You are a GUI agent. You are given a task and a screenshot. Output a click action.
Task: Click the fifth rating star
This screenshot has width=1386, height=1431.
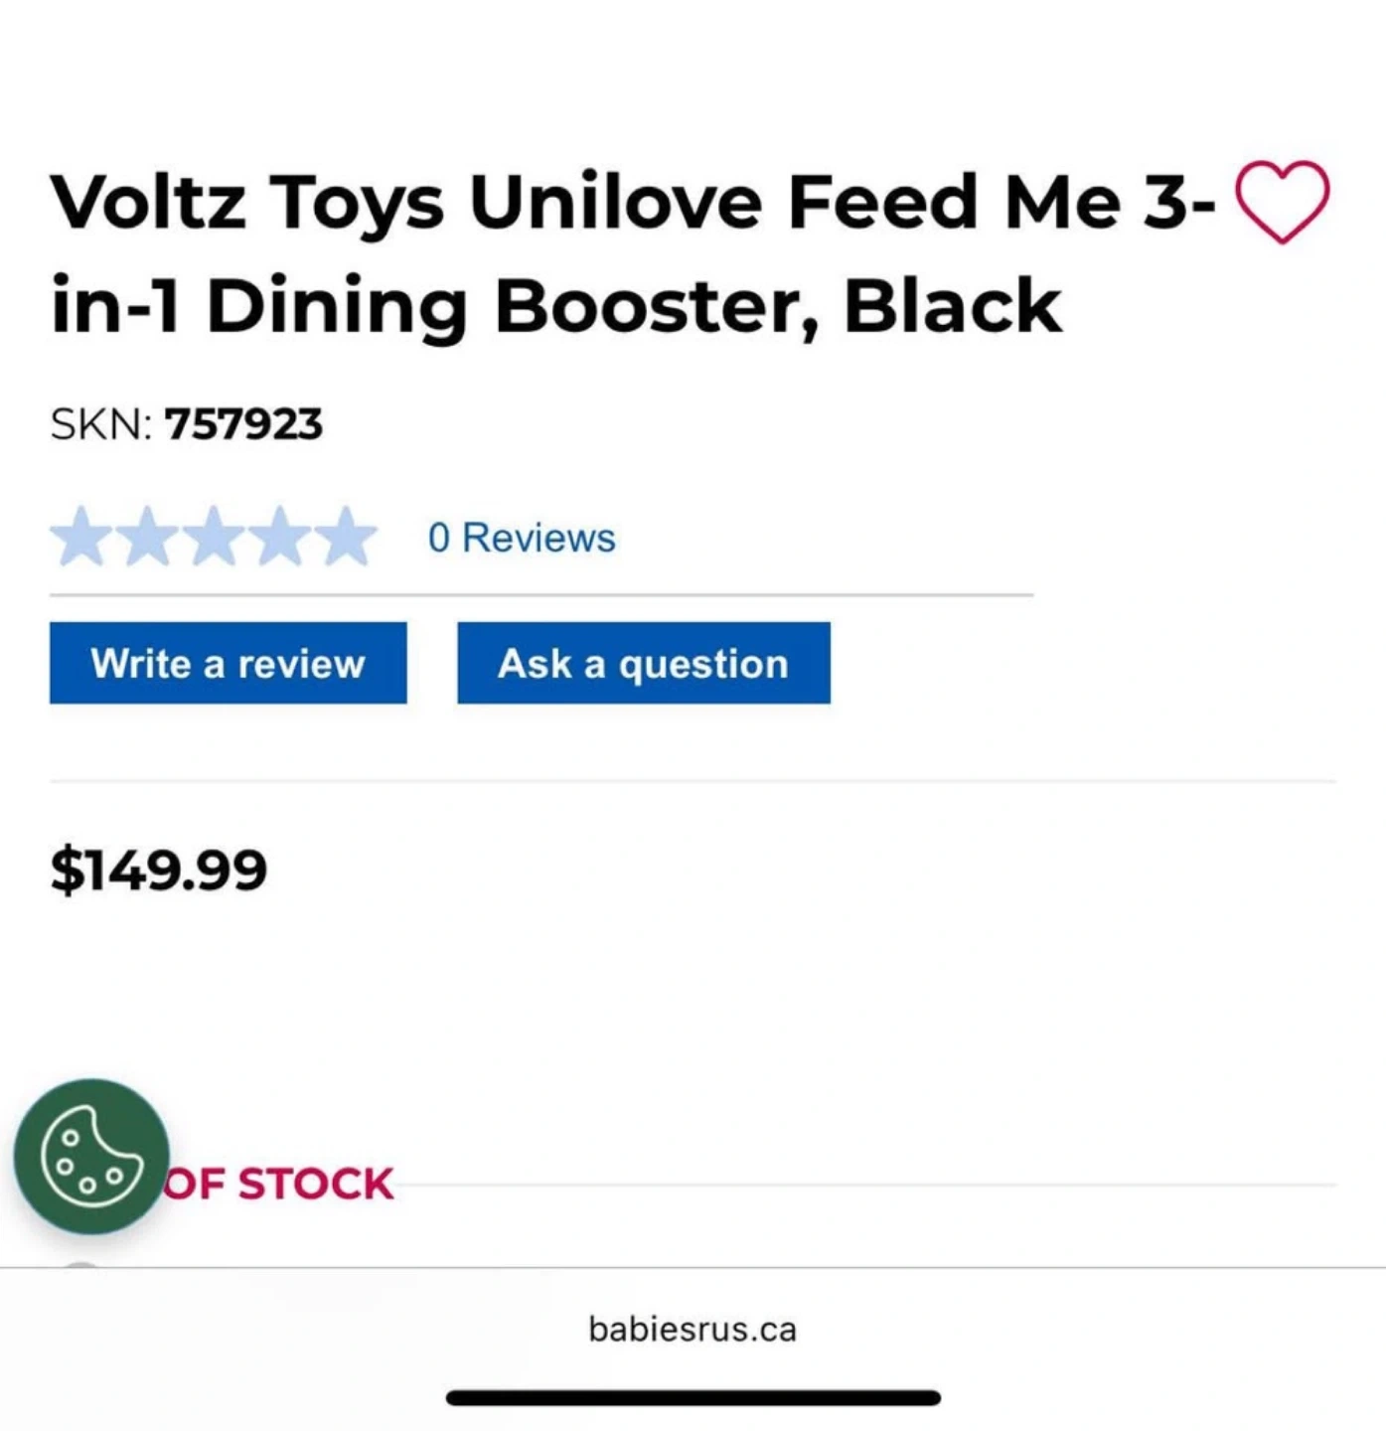(347, 537)
